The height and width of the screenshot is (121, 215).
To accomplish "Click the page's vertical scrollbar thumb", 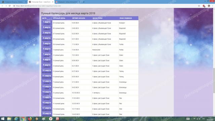I will coord(214,81).
